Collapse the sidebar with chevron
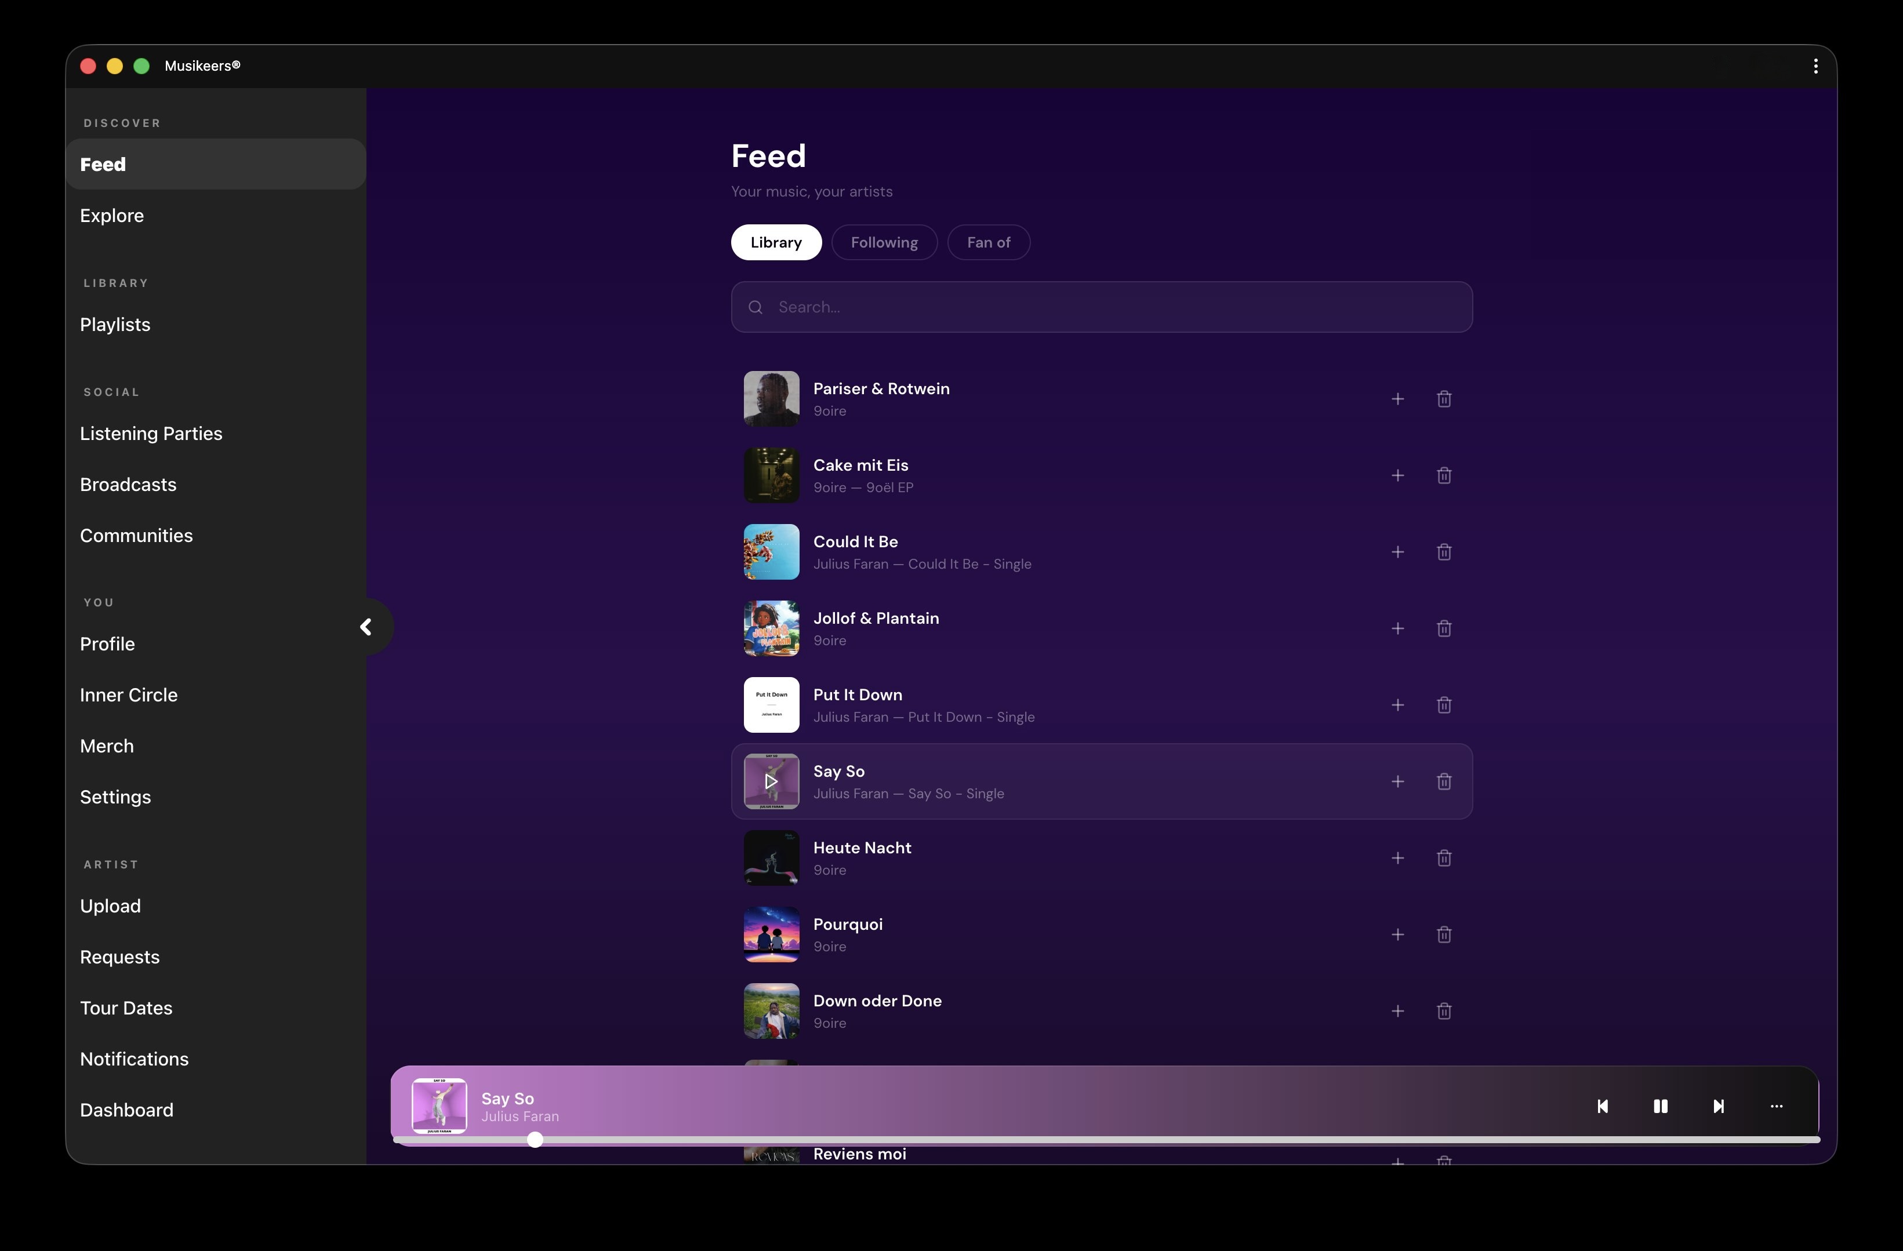 365,627
